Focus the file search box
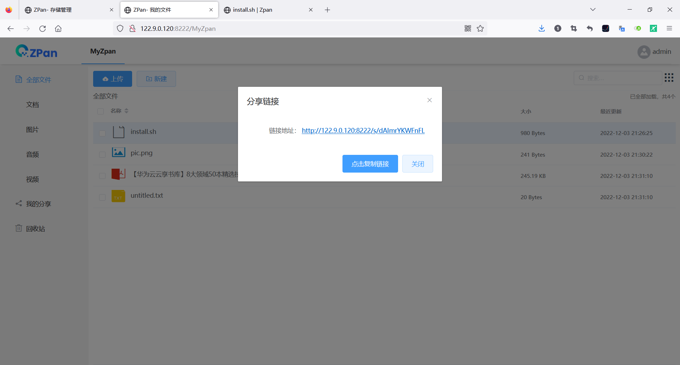 [618, 78]
